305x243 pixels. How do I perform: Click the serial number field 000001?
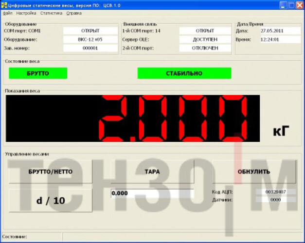click(x=90, y=48)
